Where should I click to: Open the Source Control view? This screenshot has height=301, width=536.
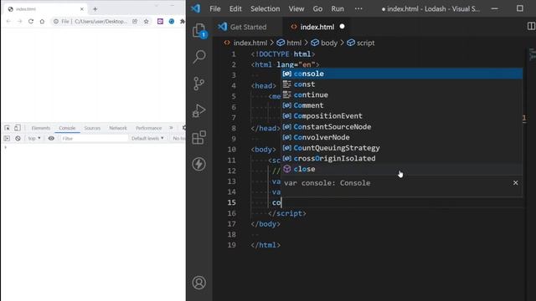tap(198, 84)
